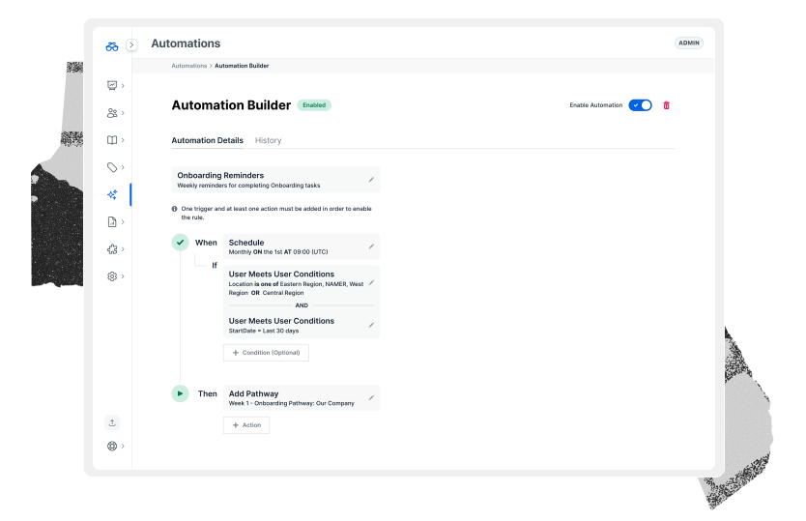
Task: Click the tag icon in sidebar
Action: 112,167
